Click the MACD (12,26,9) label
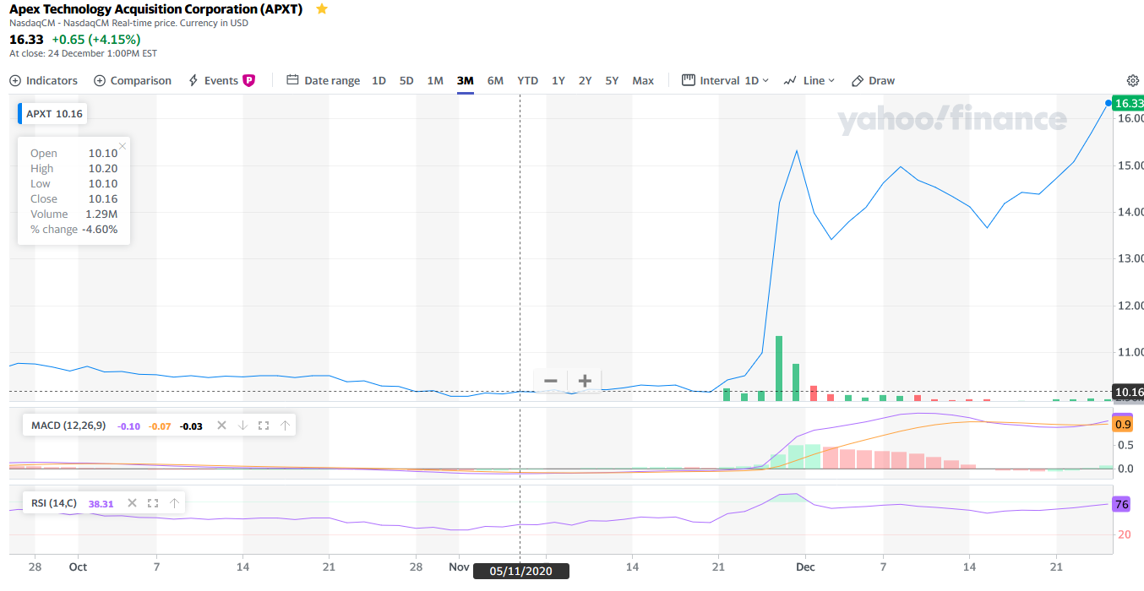1144x591 pixels. point(68,426)
